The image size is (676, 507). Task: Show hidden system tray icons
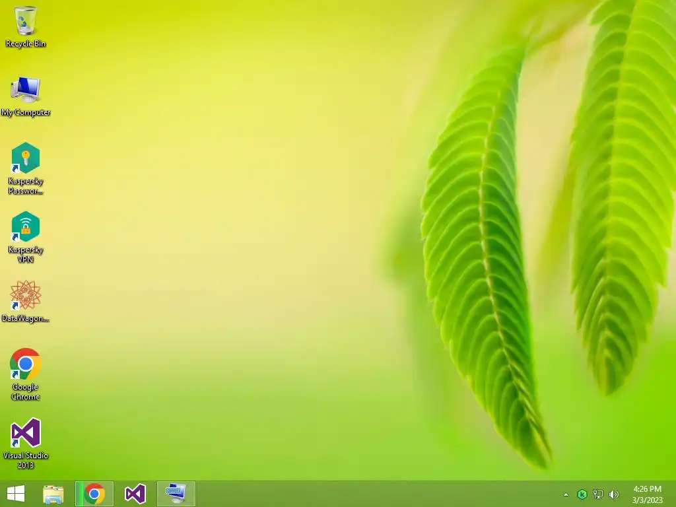[x=566, y=494]
